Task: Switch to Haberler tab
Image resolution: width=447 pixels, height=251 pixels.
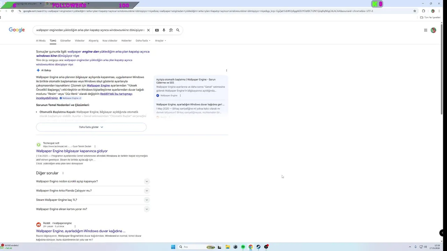Action: (x=126, y=40)
